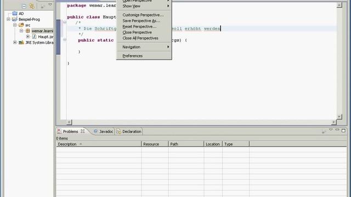Sort by Path column header
The height and width of the screenshot is (197, 351).
tap(186, 144)
